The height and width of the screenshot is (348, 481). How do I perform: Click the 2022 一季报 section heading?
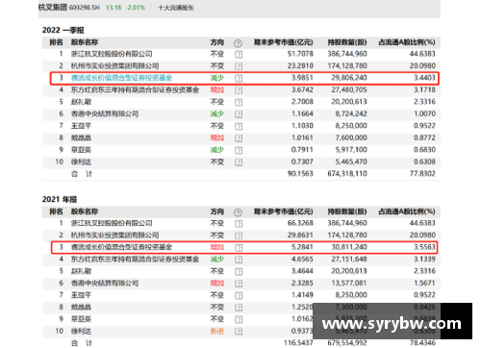click(63, 30)
